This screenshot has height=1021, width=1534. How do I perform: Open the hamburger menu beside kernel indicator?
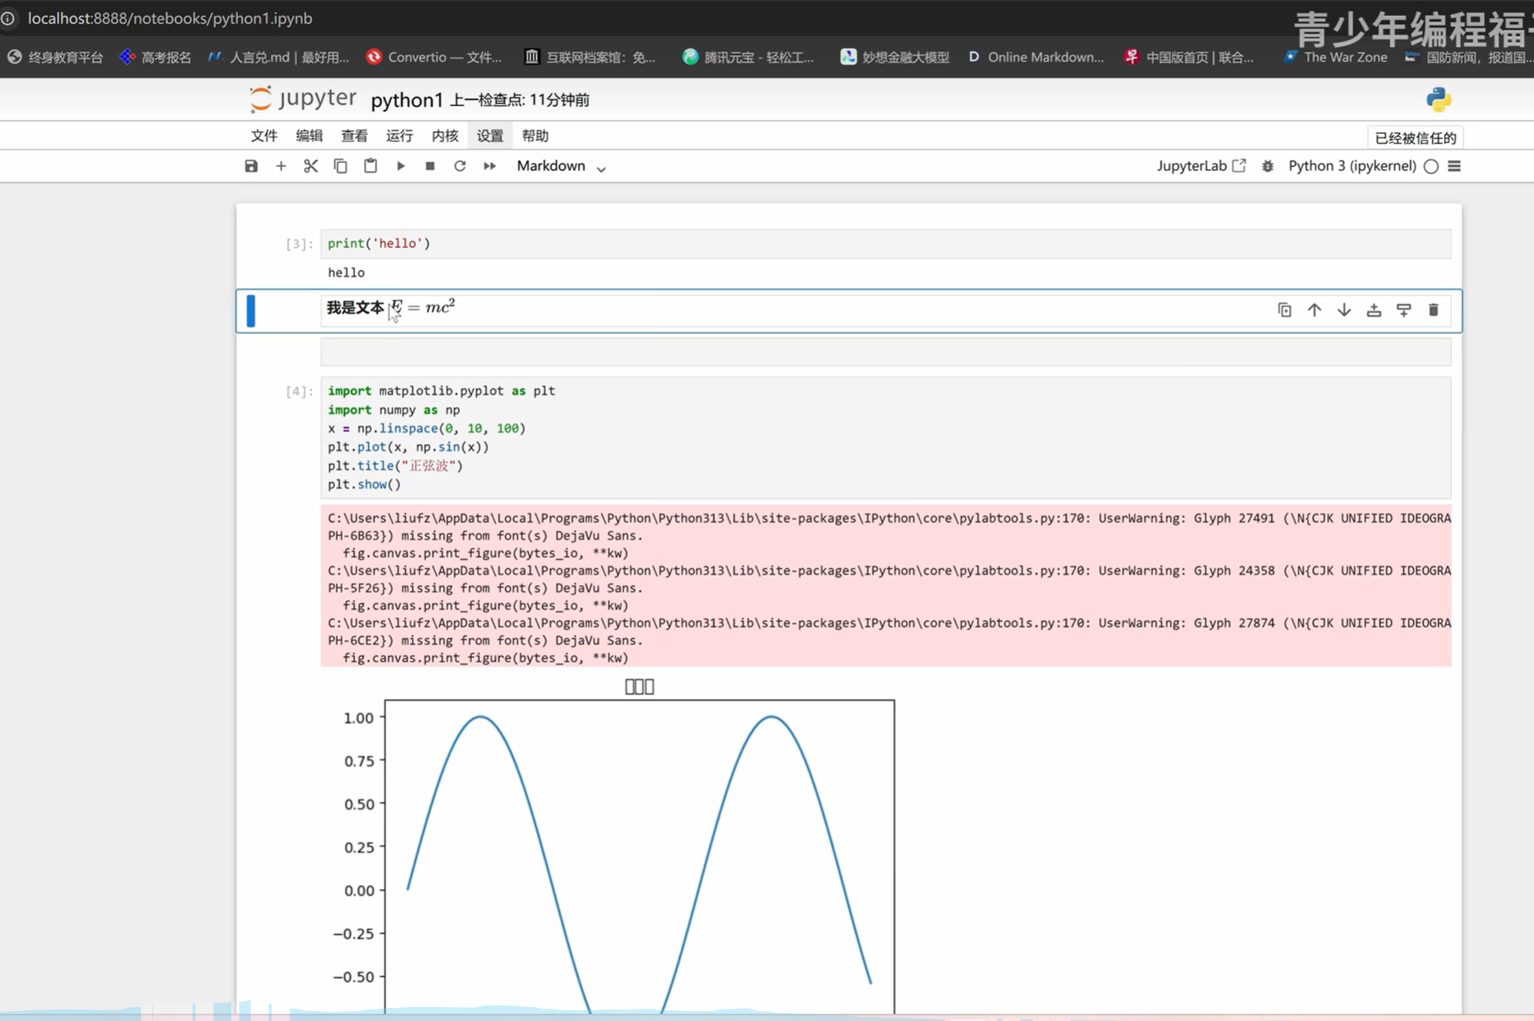point(1454,166)
